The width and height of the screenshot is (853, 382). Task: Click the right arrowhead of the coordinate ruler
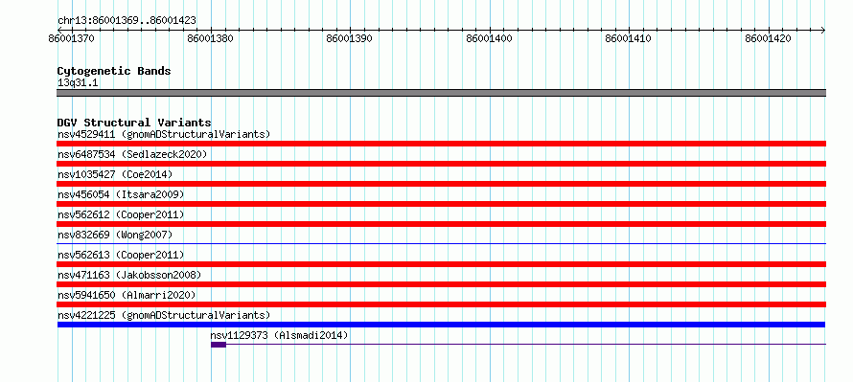[x=823, y=30]
